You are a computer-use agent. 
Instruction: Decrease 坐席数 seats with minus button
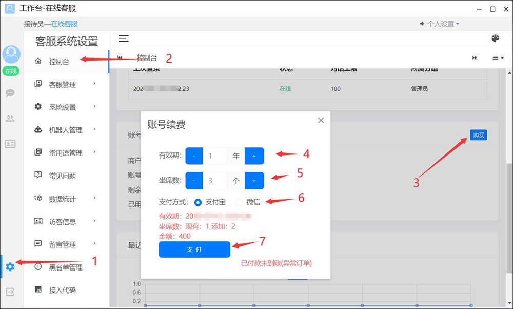[194, 181]
